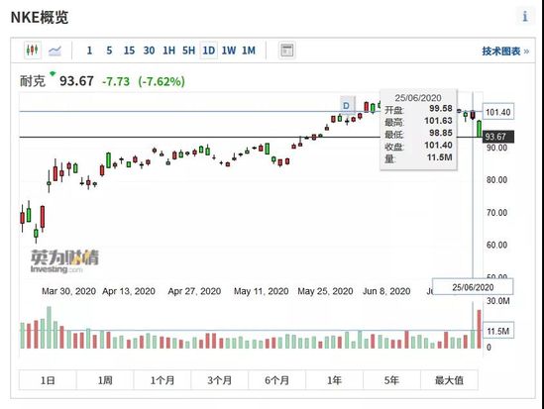The width and height of the screenshot is (544, 409).
Task: Click the 最低 98.85 tooltip row
Action: [418, 134]
